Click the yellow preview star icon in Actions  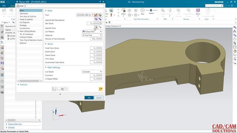click(101, 89)
